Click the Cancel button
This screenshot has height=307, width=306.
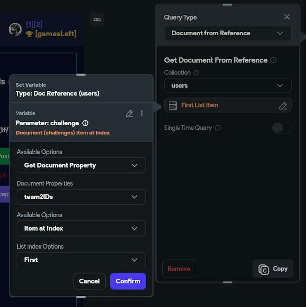click(x=89, y=281)
